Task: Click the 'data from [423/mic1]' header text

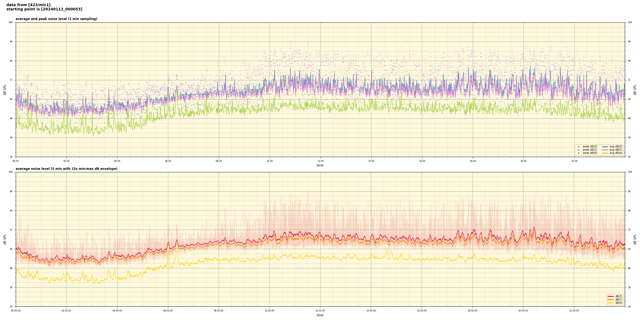Action: point(28,5)
